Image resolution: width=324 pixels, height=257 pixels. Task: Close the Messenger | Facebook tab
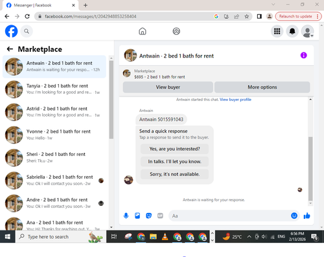click(73, 5)
